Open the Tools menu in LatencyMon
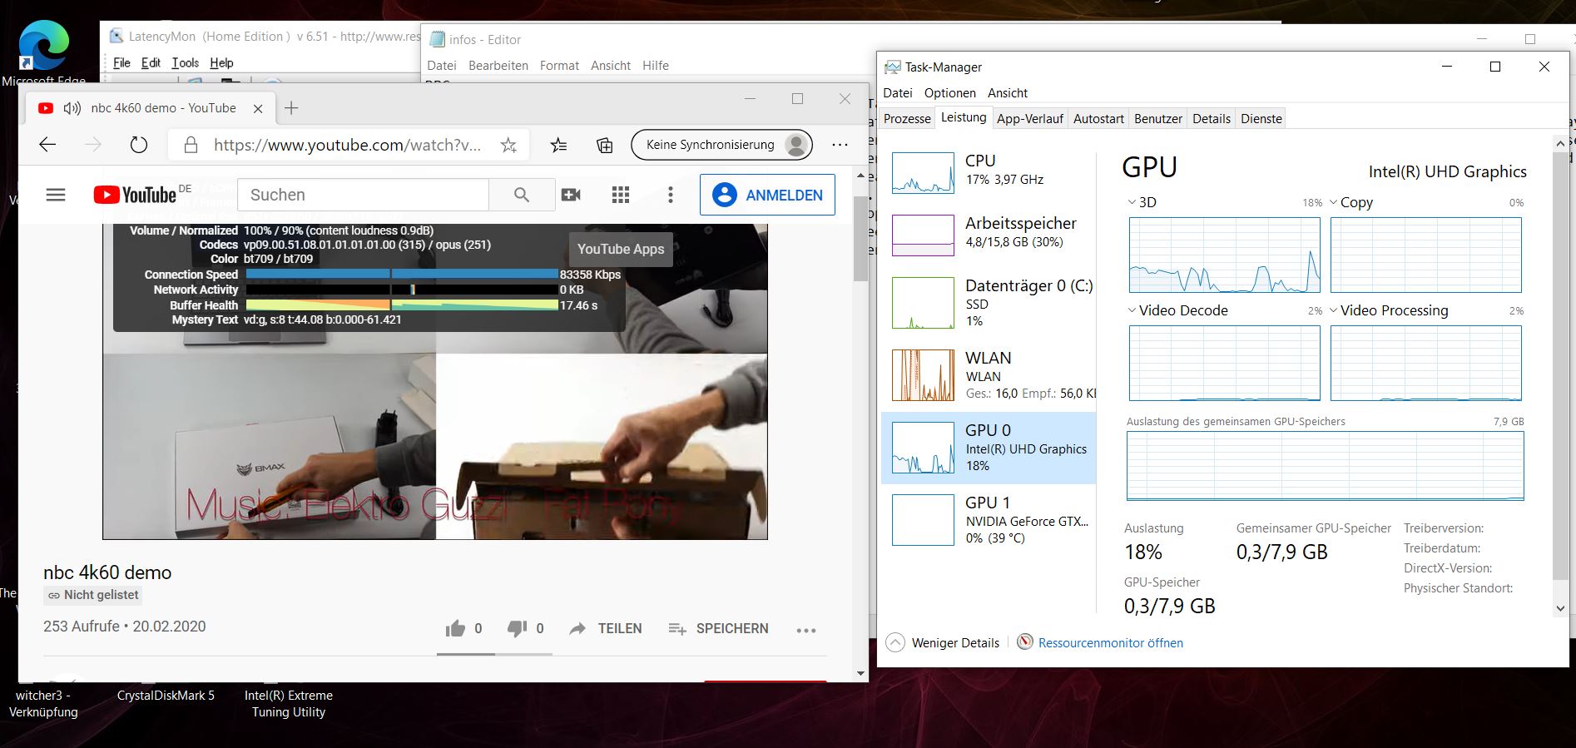 (185, 63)
